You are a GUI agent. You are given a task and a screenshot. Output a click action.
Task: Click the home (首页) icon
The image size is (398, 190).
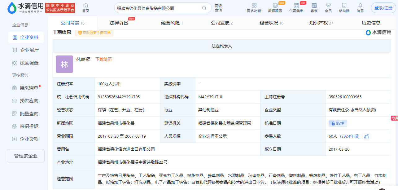pos(85,6)
